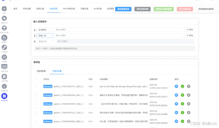Switch to the 系统设置 tab
This screenshot has width=219, height=128.
(27, 9)
